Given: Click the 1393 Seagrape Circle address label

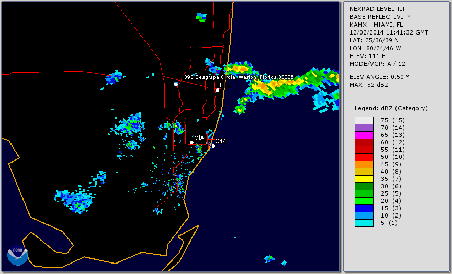Looking at the screenshot, I should [x=238, y=77].
